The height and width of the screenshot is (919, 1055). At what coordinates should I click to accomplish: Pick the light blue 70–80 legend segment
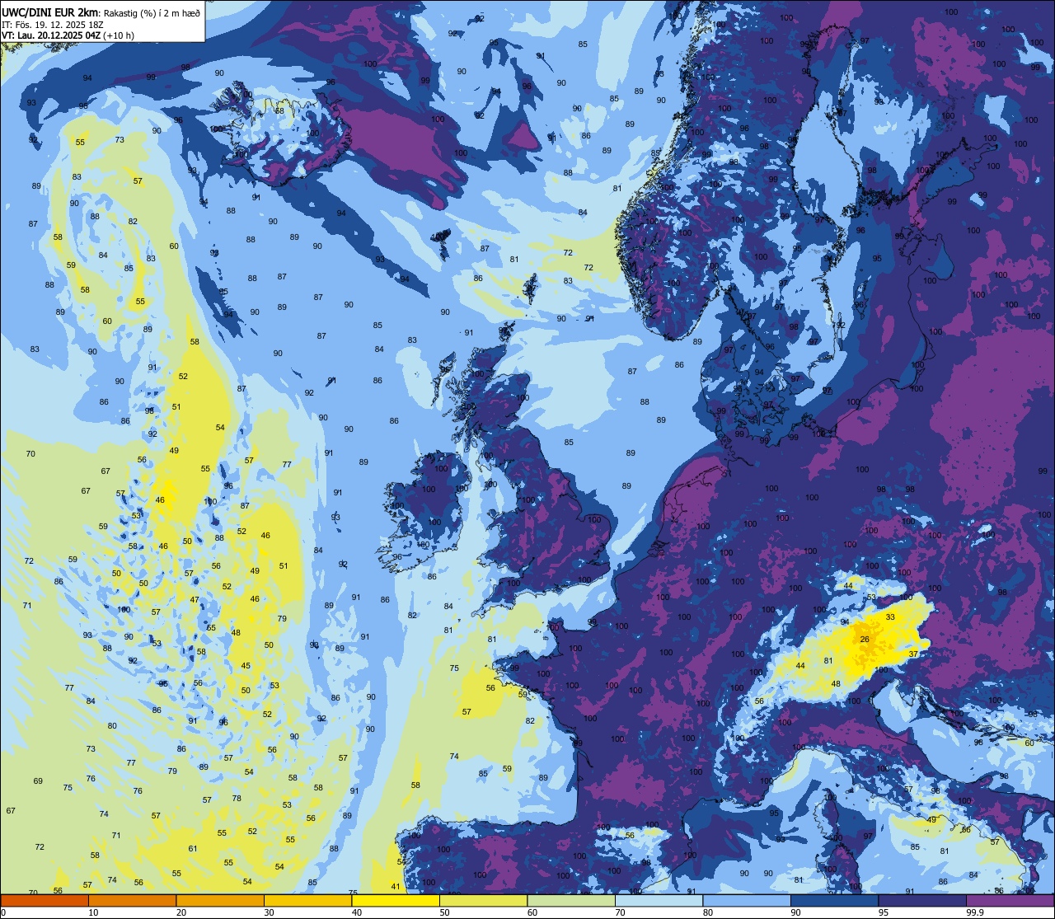point(659,900)
